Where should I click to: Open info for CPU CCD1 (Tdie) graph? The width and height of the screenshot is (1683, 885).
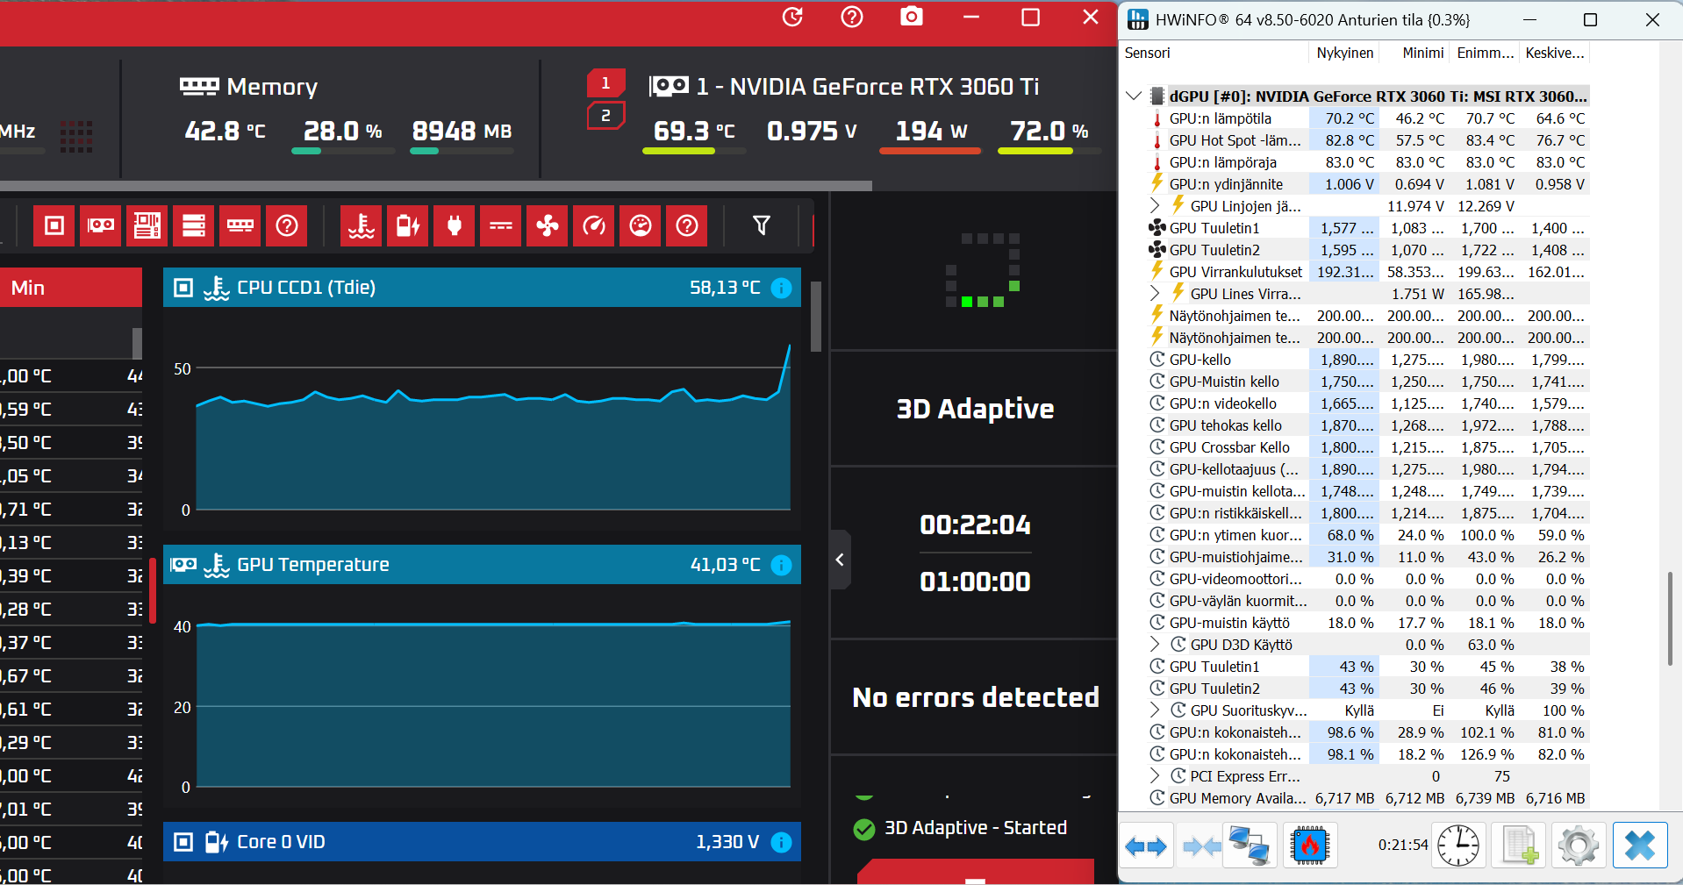click(x=781, y=288)
